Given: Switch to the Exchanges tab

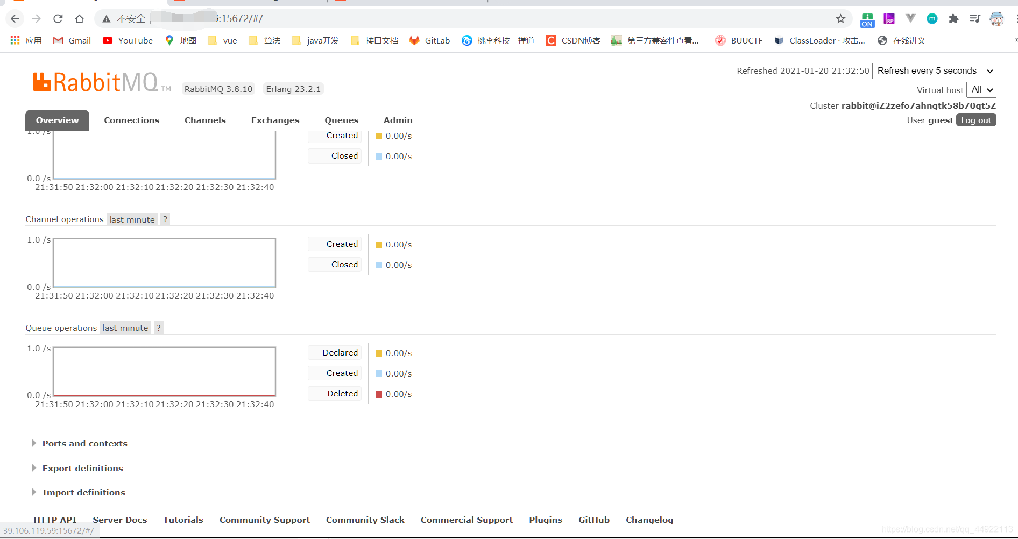Looking at the screenshot, I should point(275,120).
